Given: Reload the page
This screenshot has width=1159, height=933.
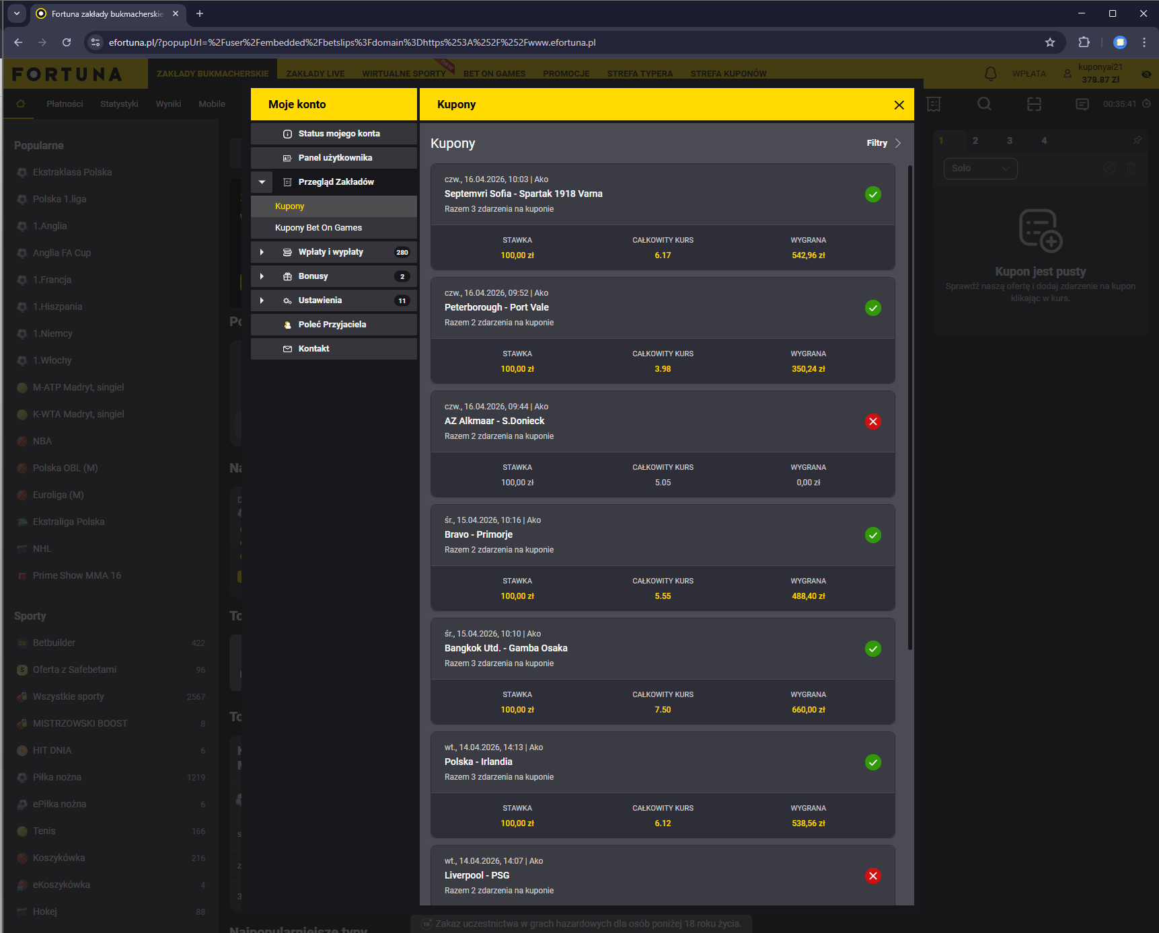Looking at the screenshot, I should [67, 42].
